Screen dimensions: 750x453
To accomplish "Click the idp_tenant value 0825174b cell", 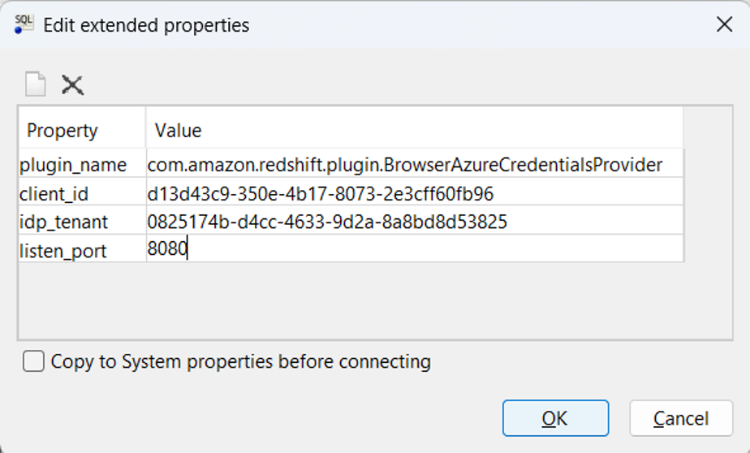I will pyautogui.click(x=327, y=222).
